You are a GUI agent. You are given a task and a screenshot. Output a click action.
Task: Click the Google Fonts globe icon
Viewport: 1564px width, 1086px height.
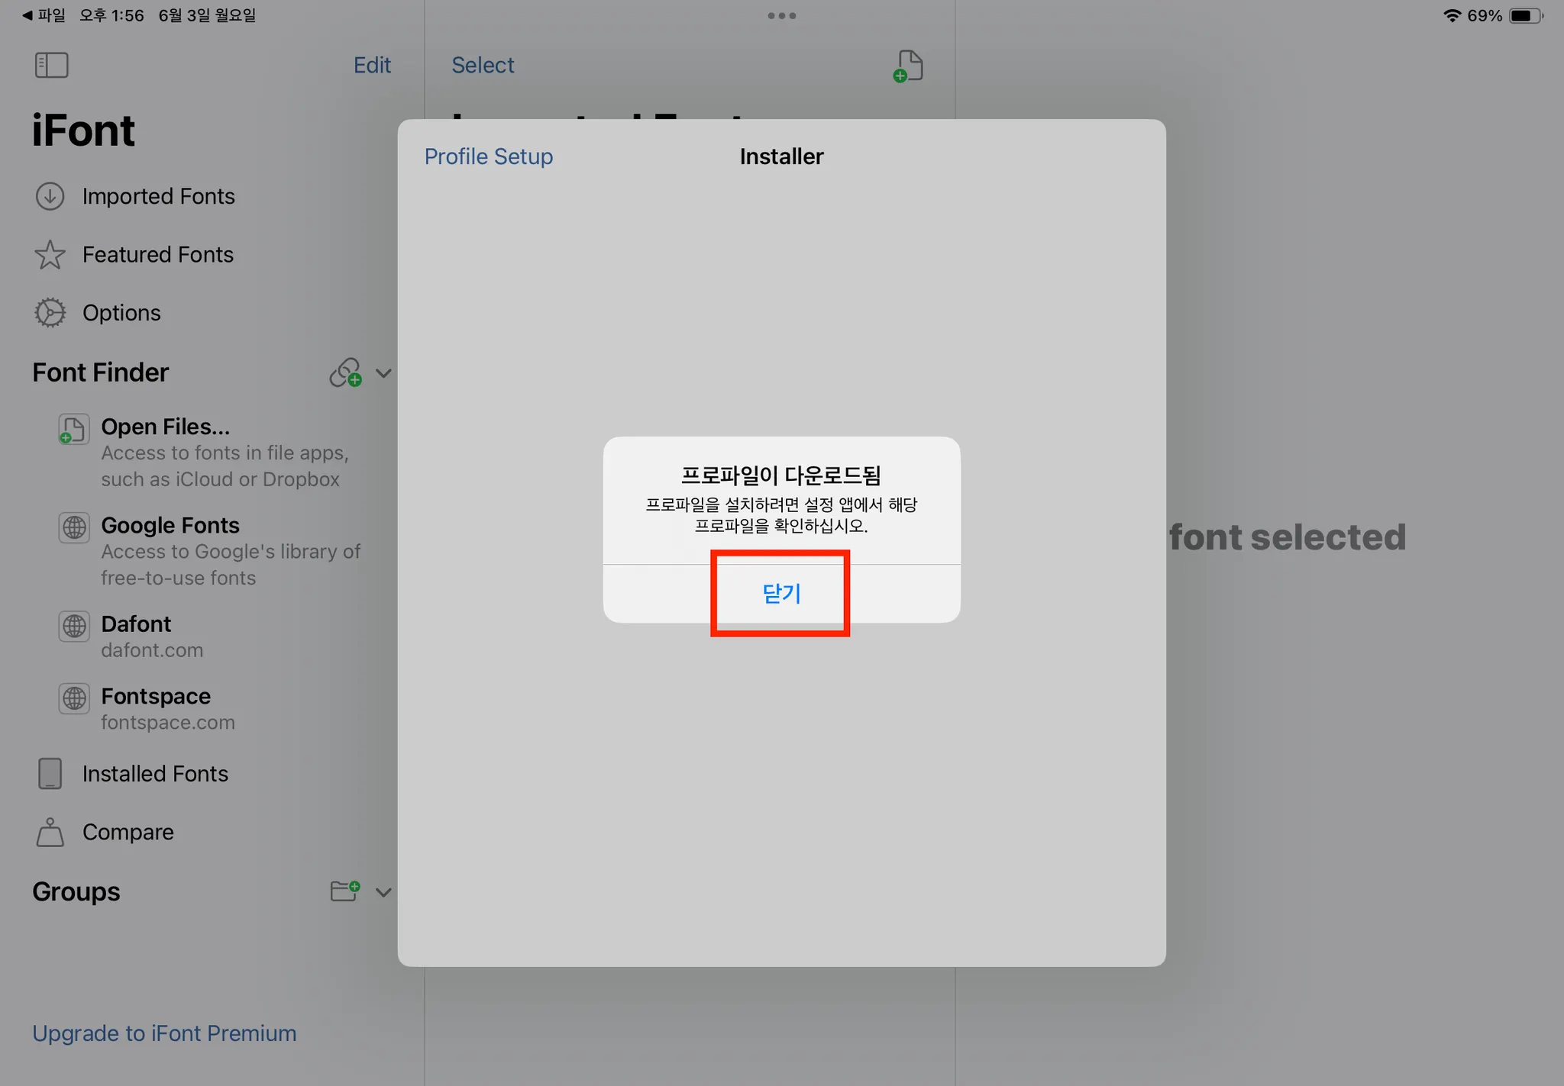74,527
